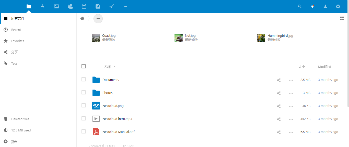Check the Nextcloud Manual.pdf checkbox

pos(84,131)
